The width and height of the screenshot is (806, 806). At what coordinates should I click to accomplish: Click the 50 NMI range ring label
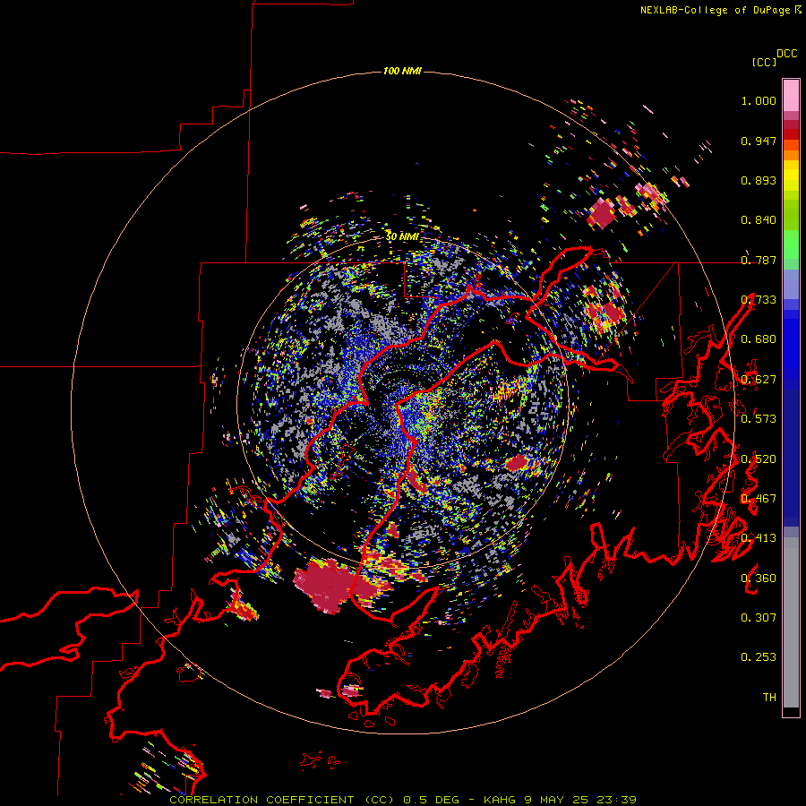coord(402,236)
